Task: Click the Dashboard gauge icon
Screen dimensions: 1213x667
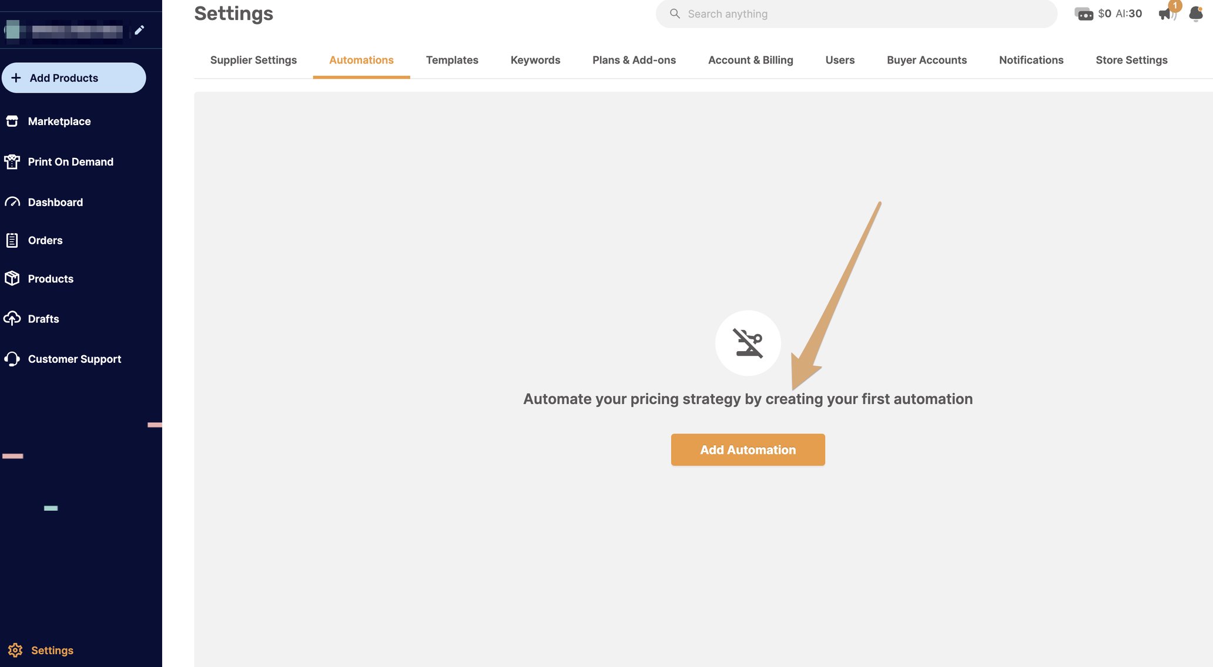Action: tap(12, 202)
